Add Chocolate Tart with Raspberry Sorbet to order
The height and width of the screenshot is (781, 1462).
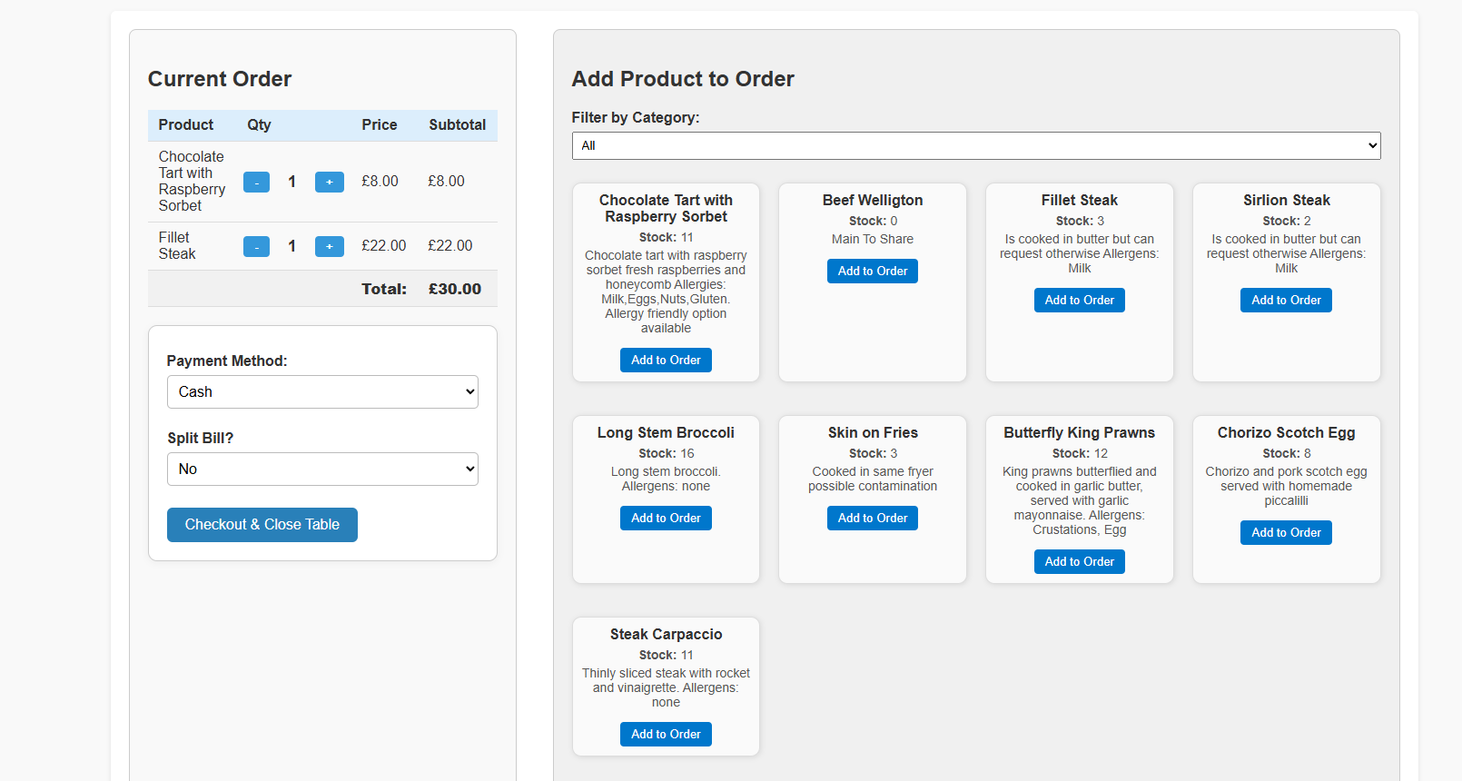(666, 361)
